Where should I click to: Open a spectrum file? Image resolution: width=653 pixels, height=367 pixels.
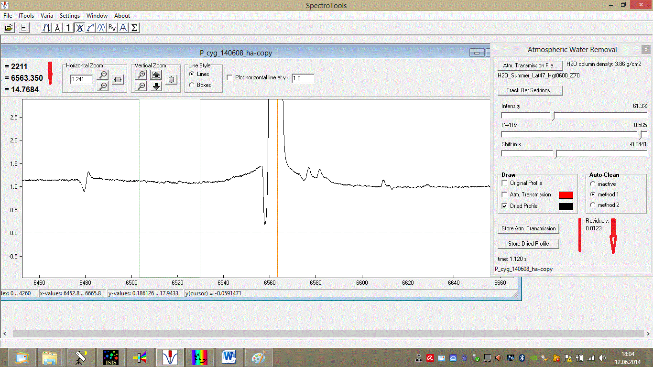click(x=9, y=27)
